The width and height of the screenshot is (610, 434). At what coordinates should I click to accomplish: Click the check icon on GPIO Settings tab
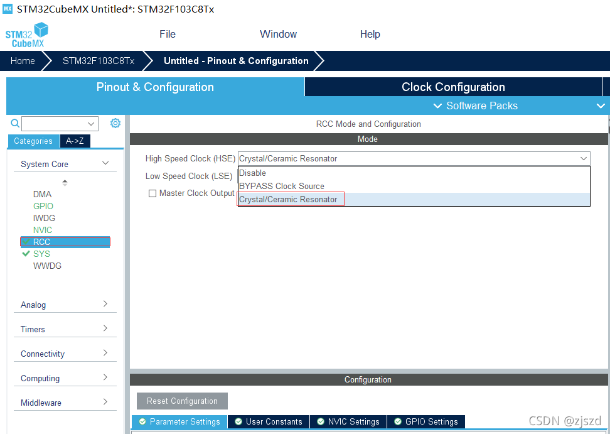398,421
